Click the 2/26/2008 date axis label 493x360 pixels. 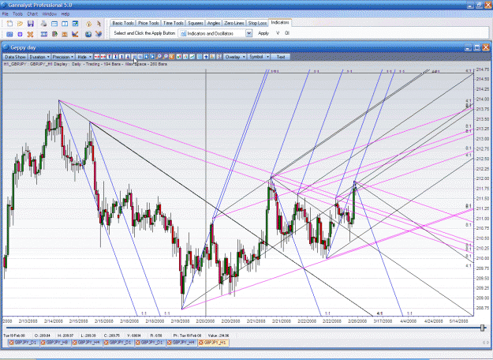tap(357, 321)
